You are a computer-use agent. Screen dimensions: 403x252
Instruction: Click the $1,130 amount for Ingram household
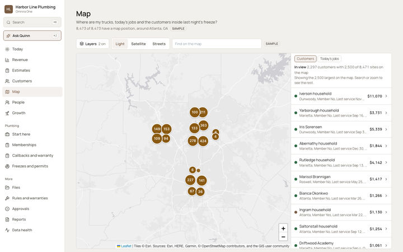[x=376, y=212]
